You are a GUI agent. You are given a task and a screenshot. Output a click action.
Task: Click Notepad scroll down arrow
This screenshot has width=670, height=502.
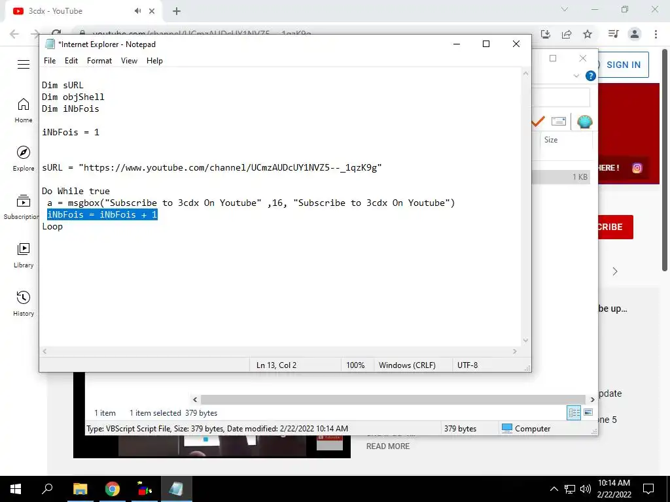pos(525,340)
